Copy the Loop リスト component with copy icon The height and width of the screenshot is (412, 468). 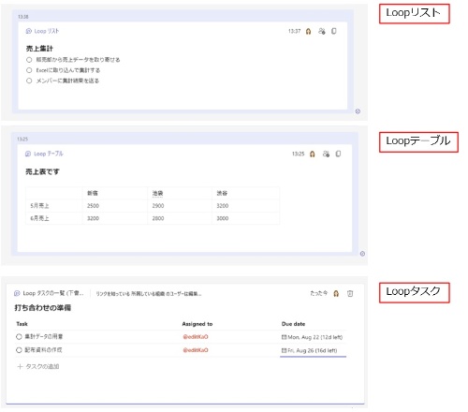334,31
